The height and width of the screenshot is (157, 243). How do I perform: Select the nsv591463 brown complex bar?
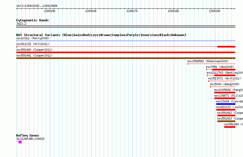click(x=226, y=121)
